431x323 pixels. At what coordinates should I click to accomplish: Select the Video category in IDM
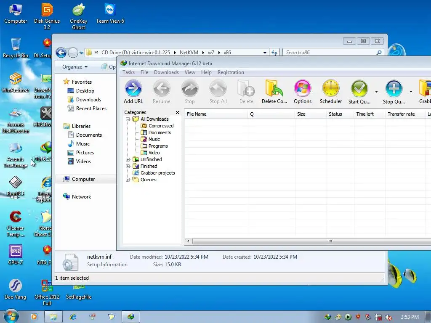[x=154, y=153]
